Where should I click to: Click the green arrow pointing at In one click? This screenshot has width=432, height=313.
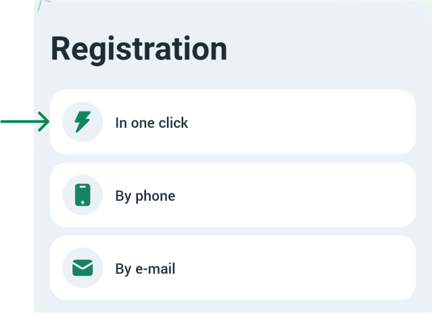coord(26,122)
